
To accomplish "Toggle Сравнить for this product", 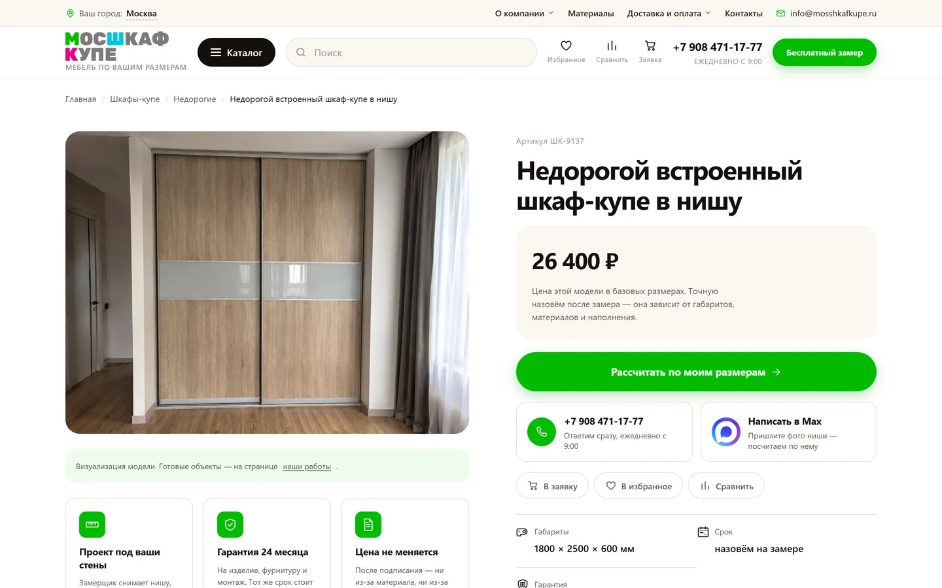I will point(726,485).
